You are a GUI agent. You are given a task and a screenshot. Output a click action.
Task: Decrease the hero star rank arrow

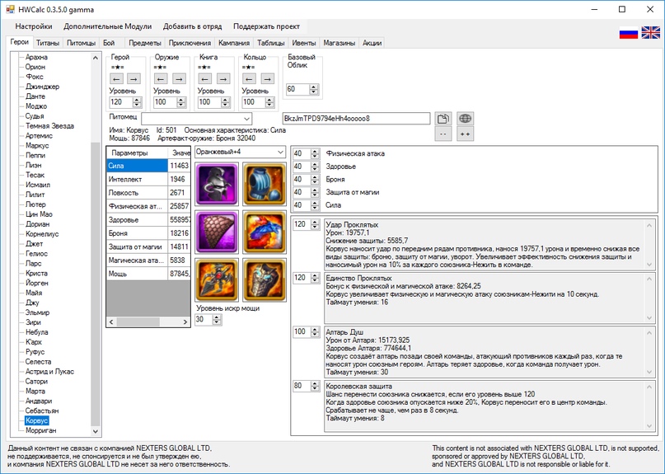click(117, 78)
